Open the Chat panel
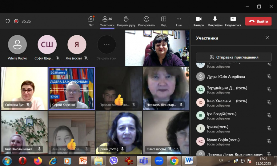The width and height of the screenshot is (277, 166). tap(91, 21)
